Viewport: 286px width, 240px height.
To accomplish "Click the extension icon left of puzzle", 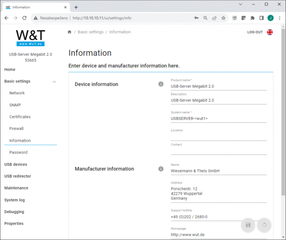I will pyautogui.click(x=244, y=18).
